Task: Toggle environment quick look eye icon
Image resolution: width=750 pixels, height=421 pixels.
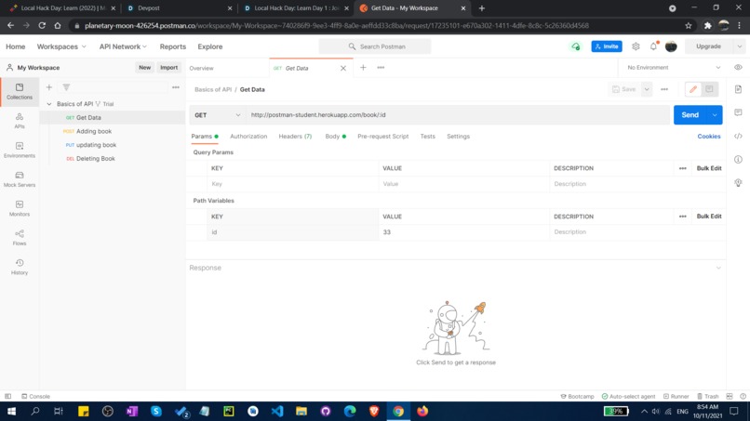Action: coord(738,68)
